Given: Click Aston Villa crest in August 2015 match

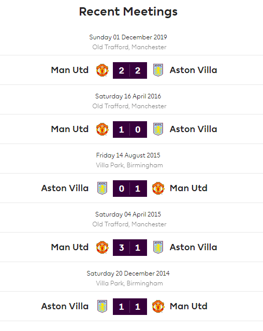Looking at the screenshot, I should click(x=103, y=189).
